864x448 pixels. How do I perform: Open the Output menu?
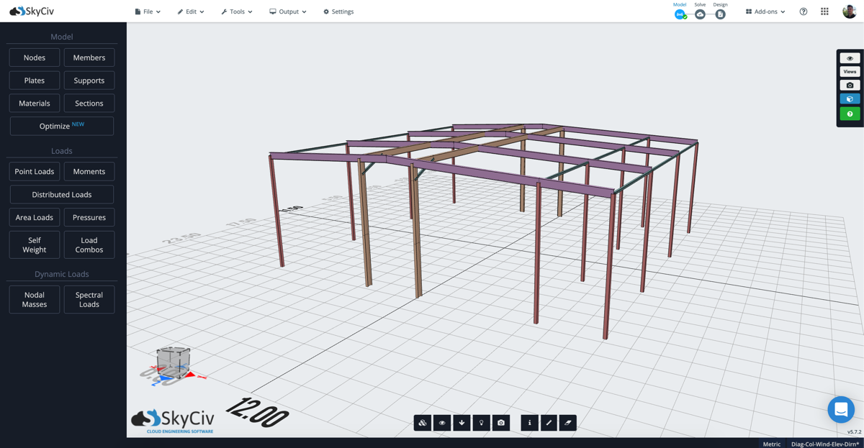tap(287, 12)
